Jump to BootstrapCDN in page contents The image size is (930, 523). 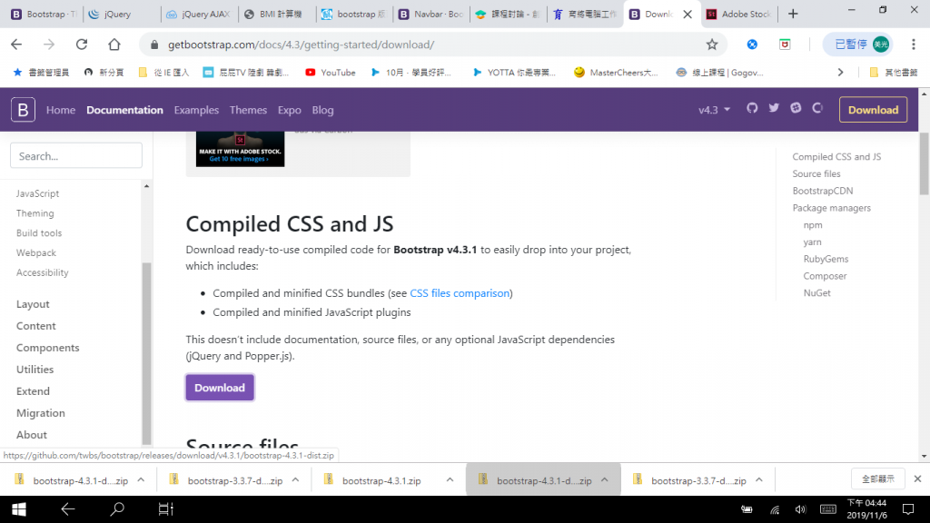point(823,191)
